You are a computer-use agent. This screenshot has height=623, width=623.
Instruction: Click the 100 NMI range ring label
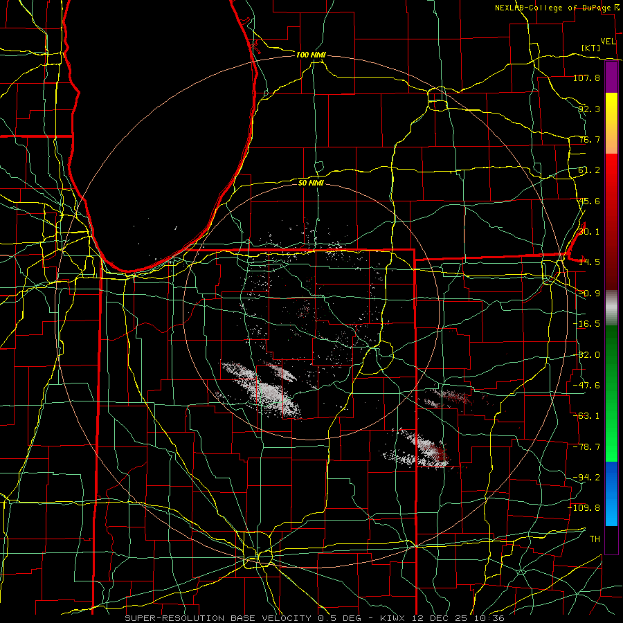point(311,55)
